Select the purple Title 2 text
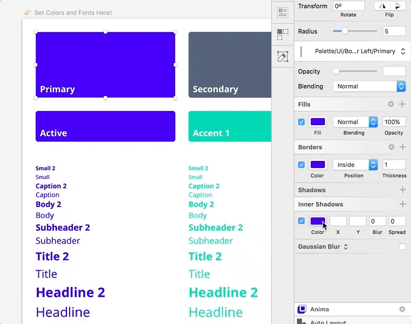 pyautogui.click(x=52, y=256)
